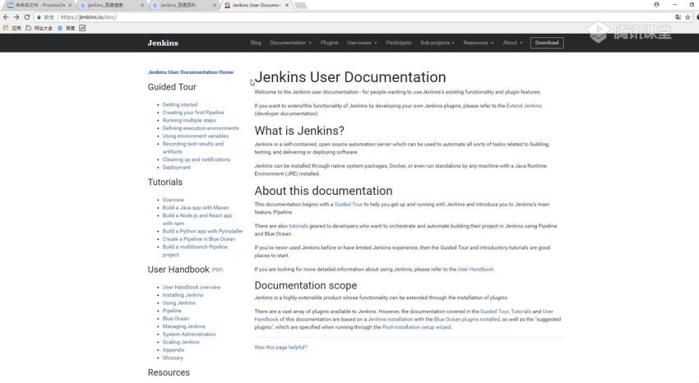The width and height of the screenshot is (699, 383).
Task: Close the Jenkins_百度百科 tab
Action: click(215, 5)
